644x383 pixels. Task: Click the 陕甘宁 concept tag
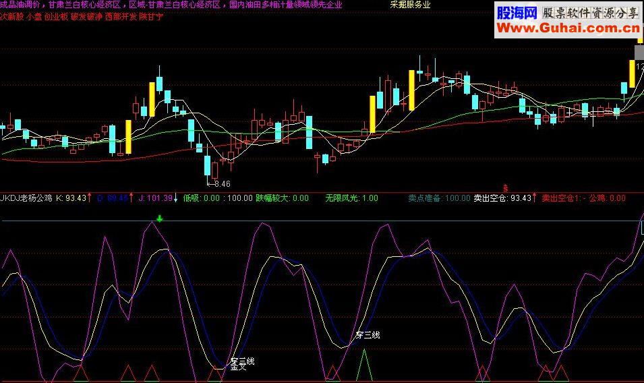click(x=151, y=17)
